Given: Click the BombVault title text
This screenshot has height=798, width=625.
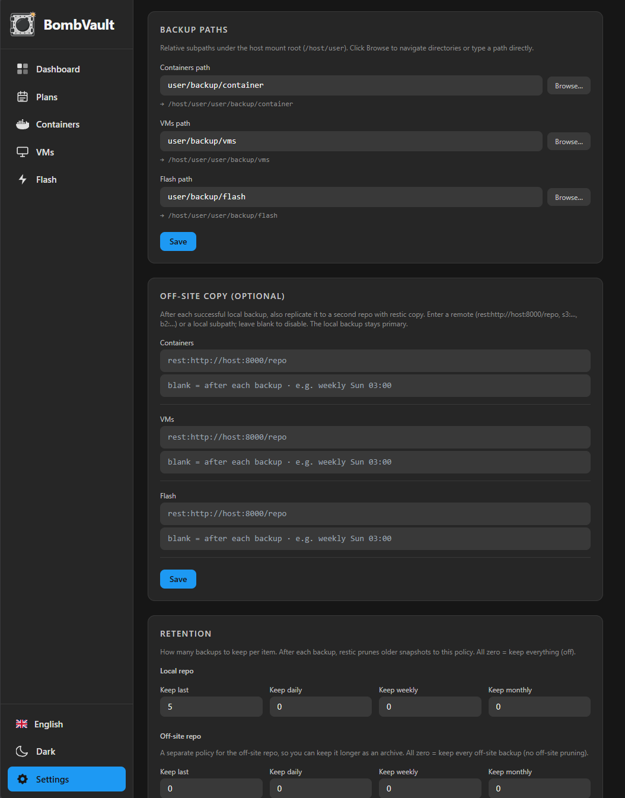Looking at the screenshot, I should tap(79, 25).
